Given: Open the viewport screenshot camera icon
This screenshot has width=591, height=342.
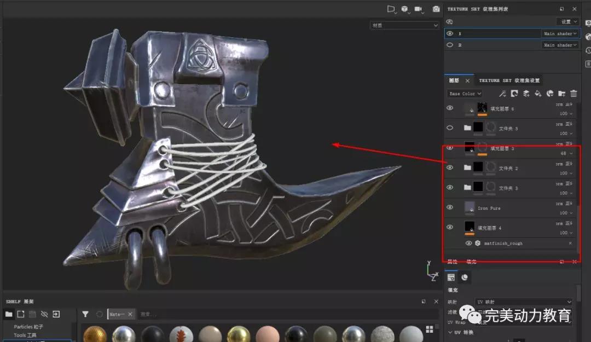Looking at the screenshot, I should [x=436, y=9].
